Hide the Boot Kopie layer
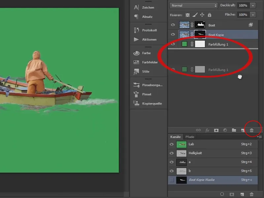Image resolution: width=264 pixels, height=198 pixels. (173, 35)
